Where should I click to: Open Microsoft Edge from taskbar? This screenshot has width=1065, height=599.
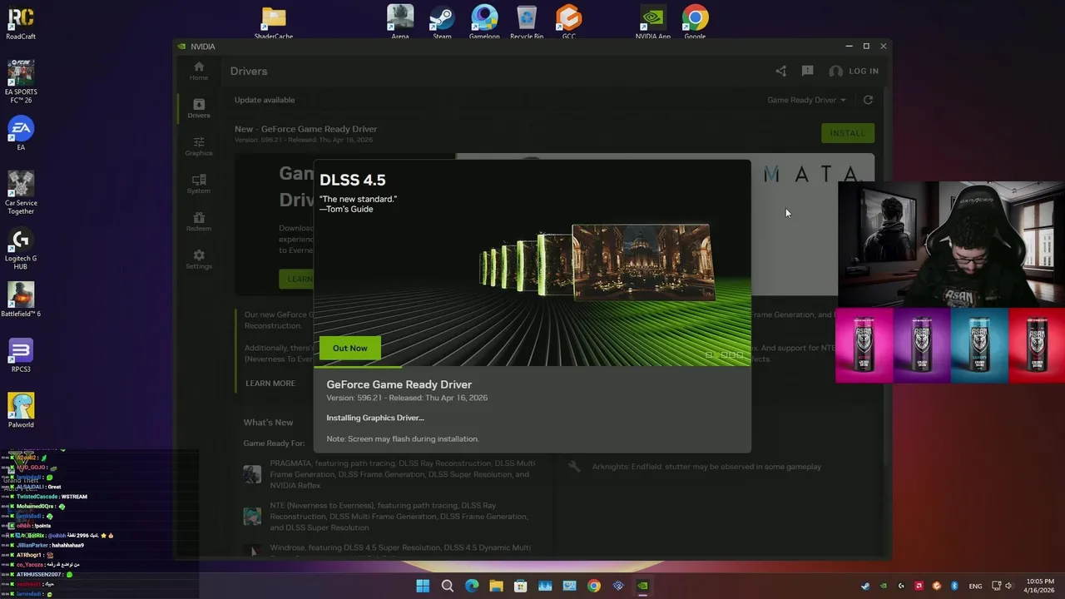pyautogui.click(x=472, y=586)
